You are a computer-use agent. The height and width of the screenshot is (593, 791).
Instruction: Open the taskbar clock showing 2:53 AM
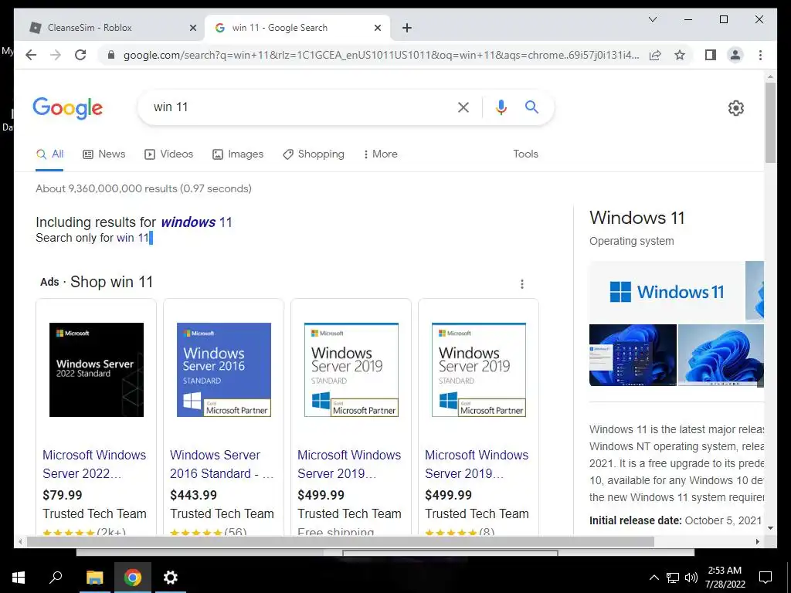point(725,578)
